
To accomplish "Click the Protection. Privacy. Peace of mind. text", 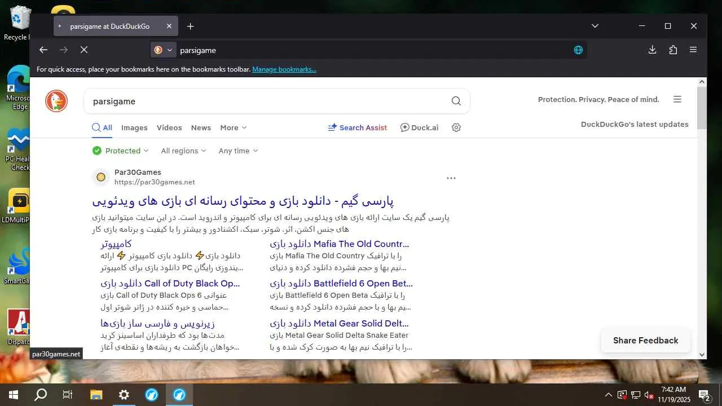I will pyautogui.click(x=598, y=99).
